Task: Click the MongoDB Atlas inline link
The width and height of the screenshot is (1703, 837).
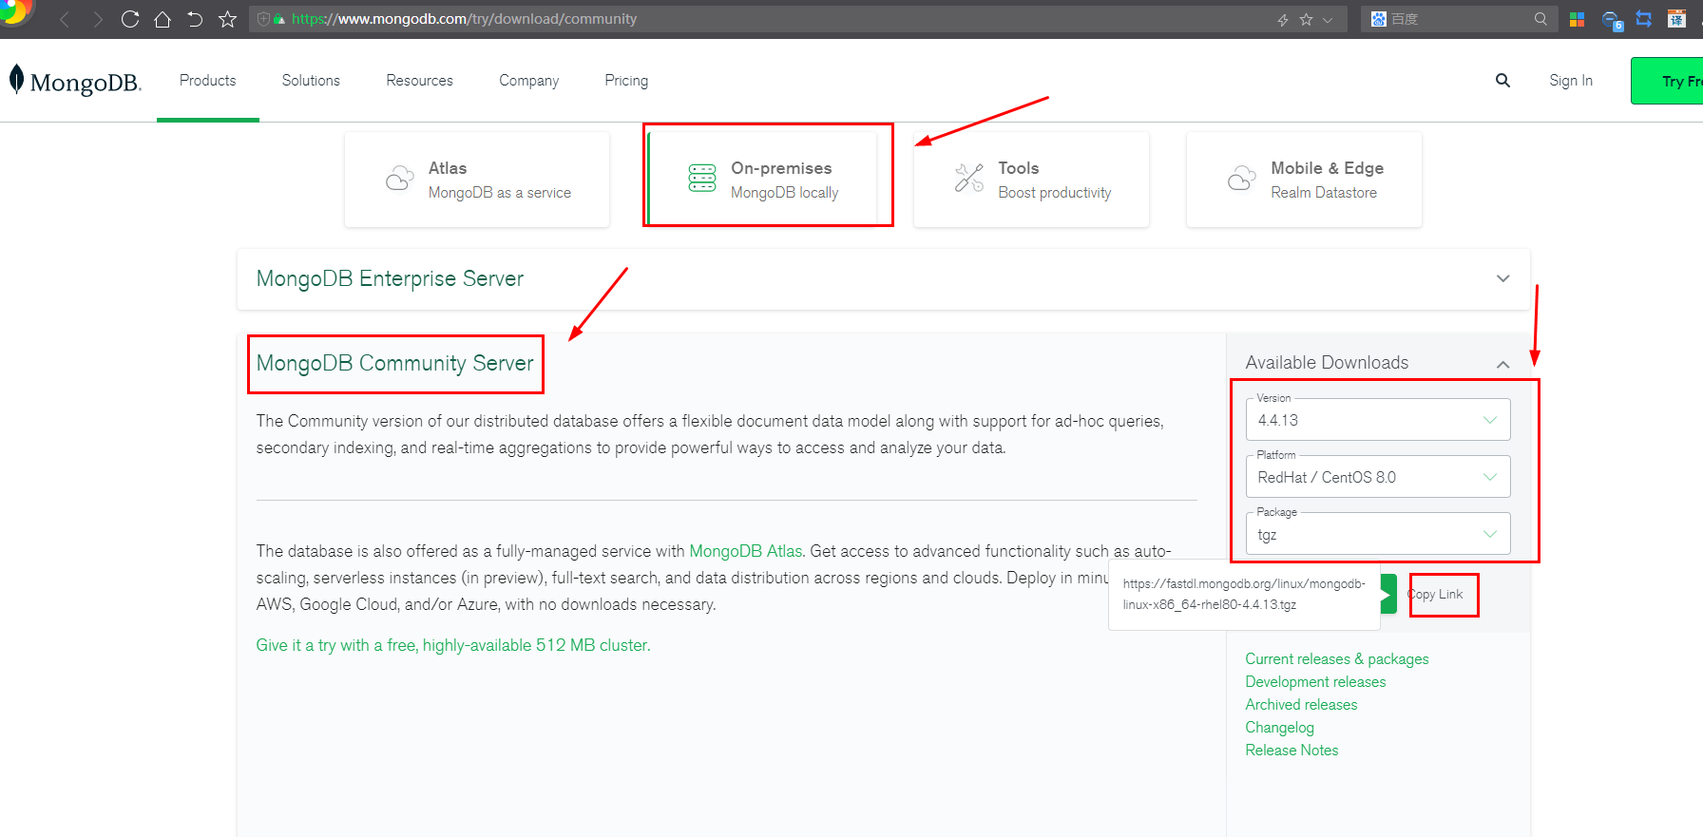Action: click(x=746, y=551)
